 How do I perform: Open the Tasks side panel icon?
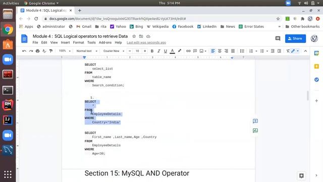(316, 80)
